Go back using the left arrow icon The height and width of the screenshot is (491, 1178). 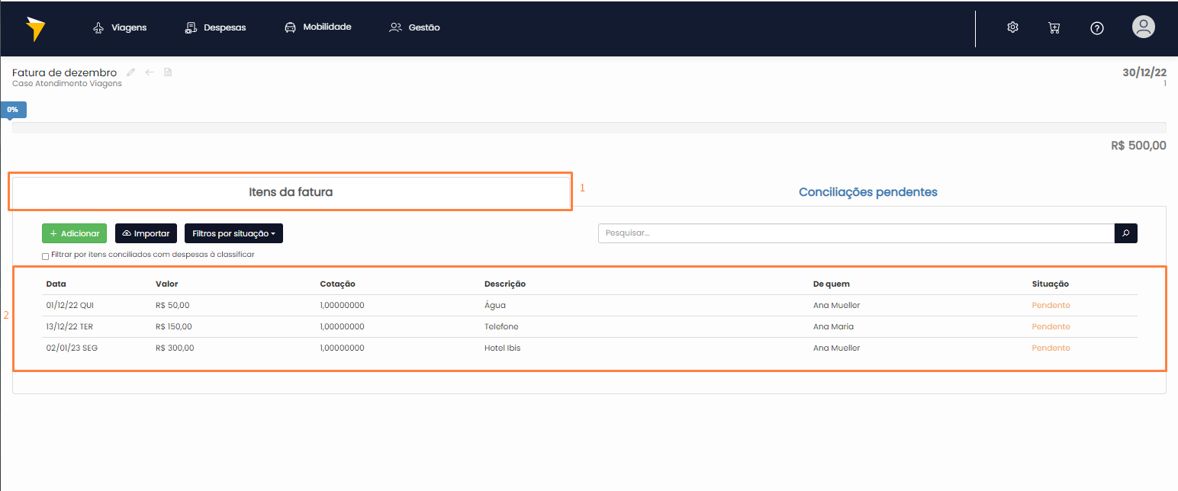click(150, 72)
